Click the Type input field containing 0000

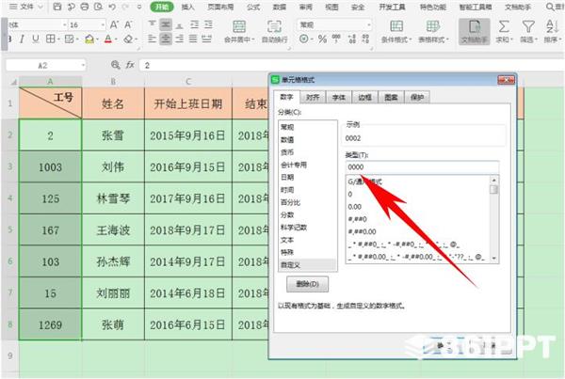[x=422, y=167]
